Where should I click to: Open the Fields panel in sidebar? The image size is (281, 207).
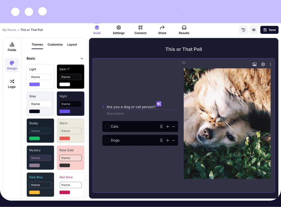(x=12, y=47)
